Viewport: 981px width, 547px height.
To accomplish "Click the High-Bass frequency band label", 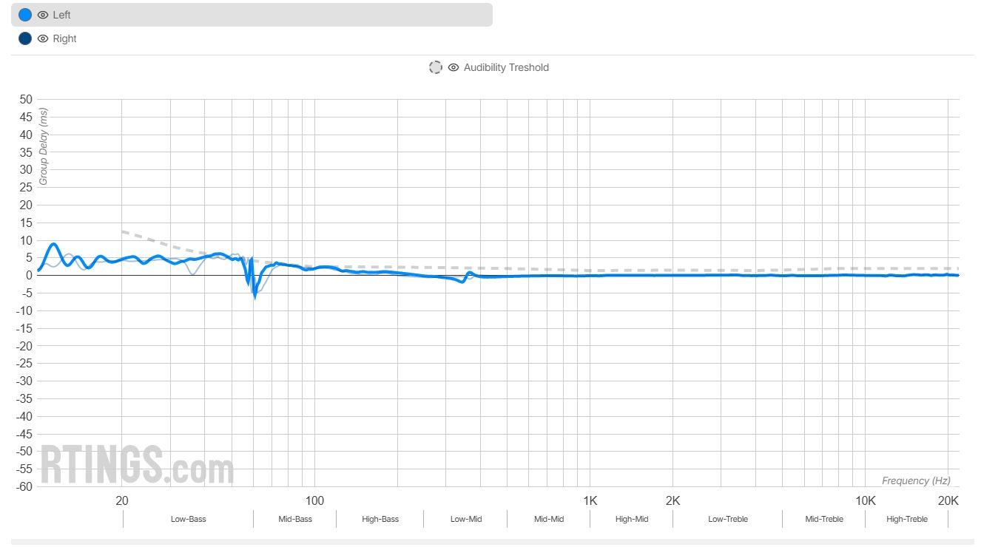I will (x=380, y=519).
